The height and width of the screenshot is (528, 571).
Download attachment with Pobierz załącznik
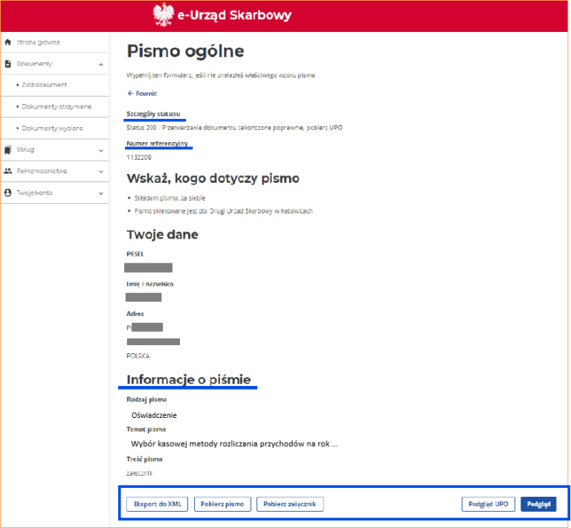click(x=290, y=504)
